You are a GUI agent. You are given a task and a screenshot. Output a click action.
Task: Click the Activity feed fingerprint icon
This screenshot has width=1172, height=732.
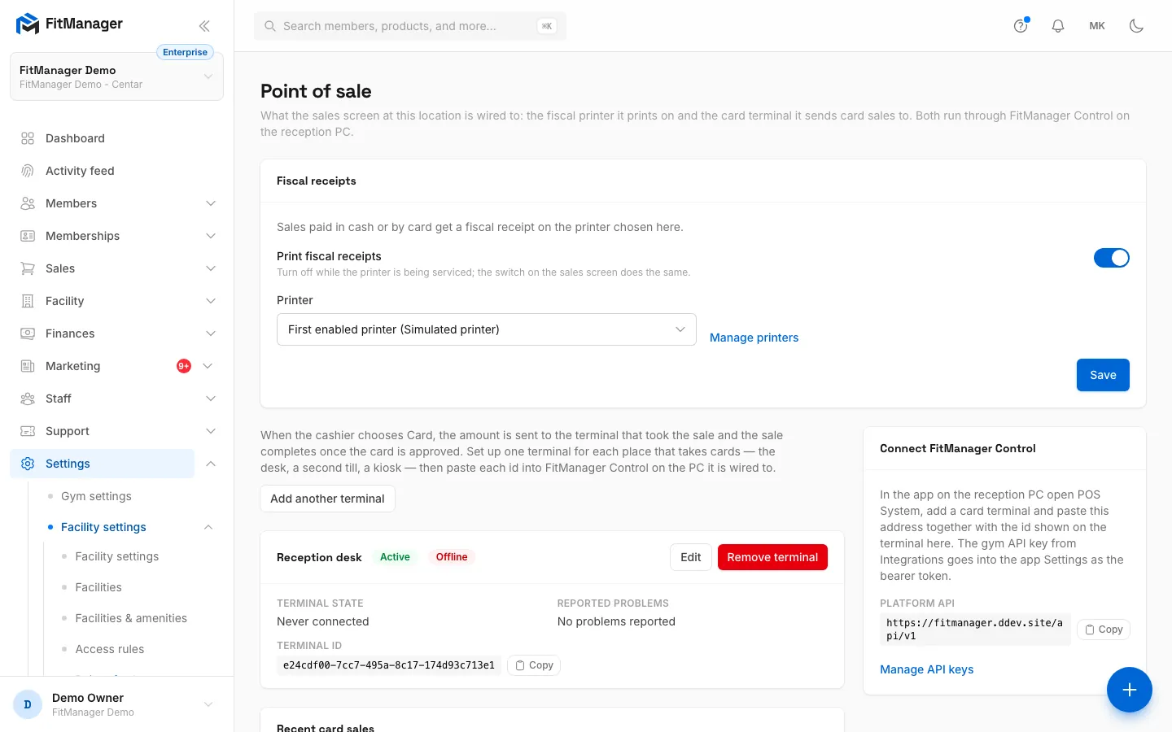[28, 171]
